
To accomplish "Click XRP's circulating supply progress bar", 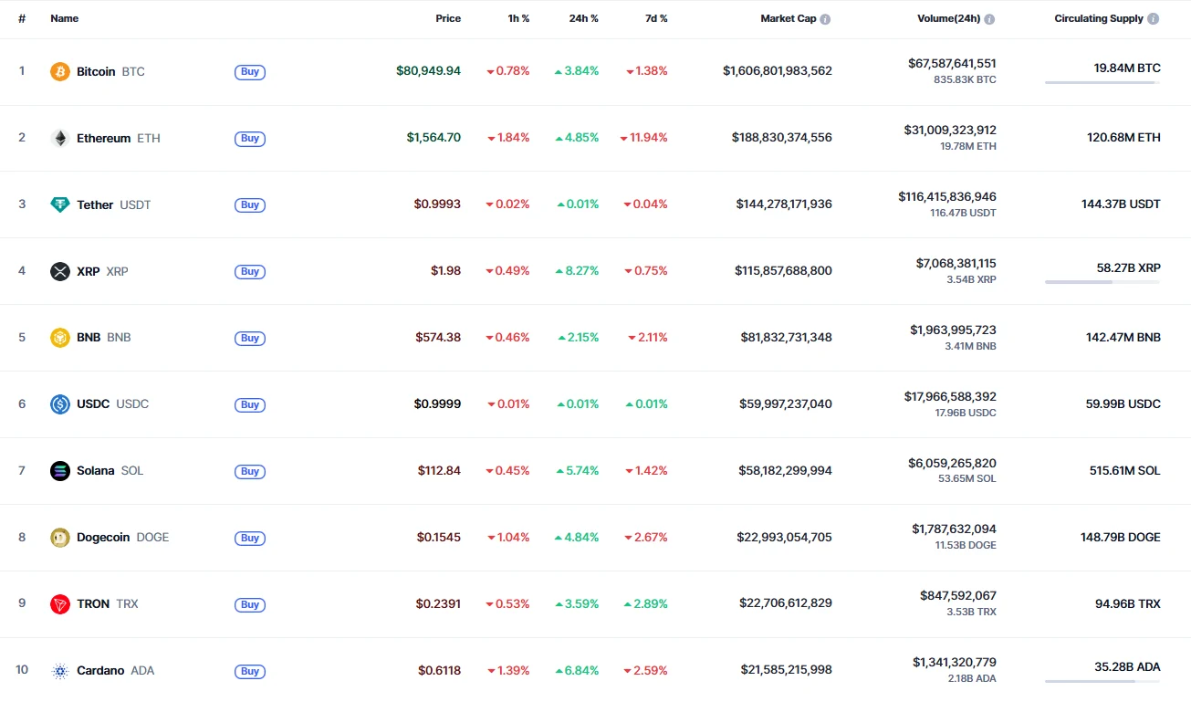I will [x=1102, y=283].
